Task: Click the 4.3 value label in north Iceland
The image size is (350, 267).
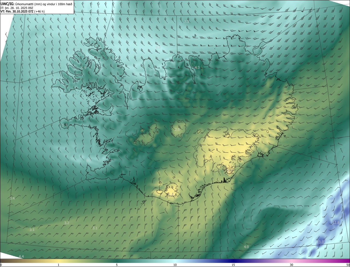Action: [197, 67]
